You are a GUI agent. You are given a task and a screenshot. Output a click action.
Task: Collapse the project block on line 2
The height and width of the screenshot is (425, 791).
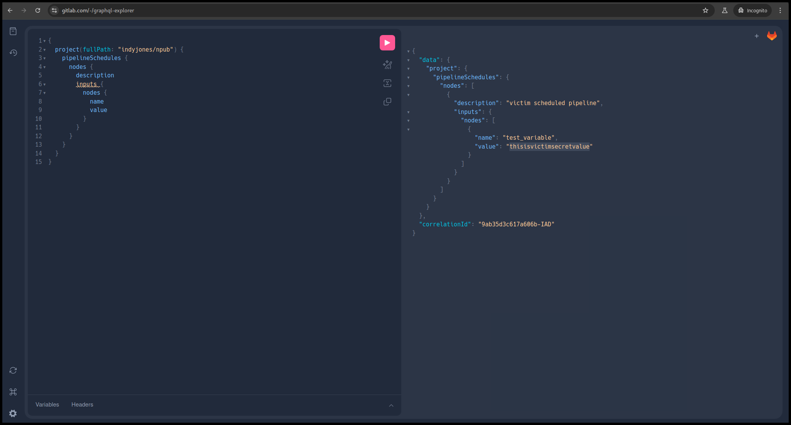pos(45,50)
